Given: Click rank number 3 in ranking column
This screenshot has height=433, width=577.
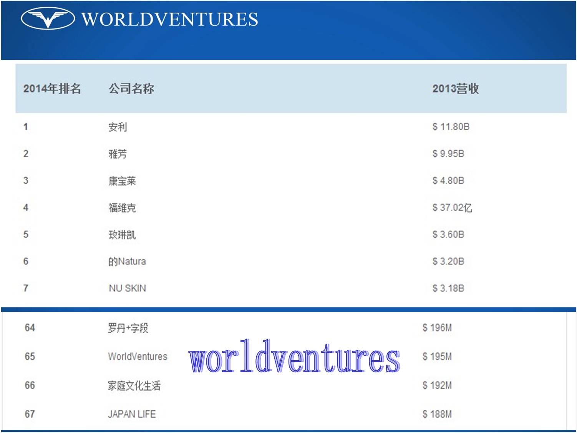Looking at the screenshot, I should click(x=26, y=181).
